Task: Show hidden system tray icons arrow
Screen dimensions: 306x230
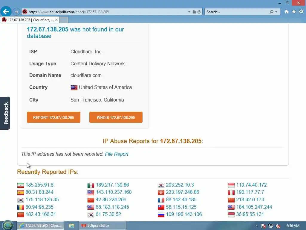Action: click(256, 226)
